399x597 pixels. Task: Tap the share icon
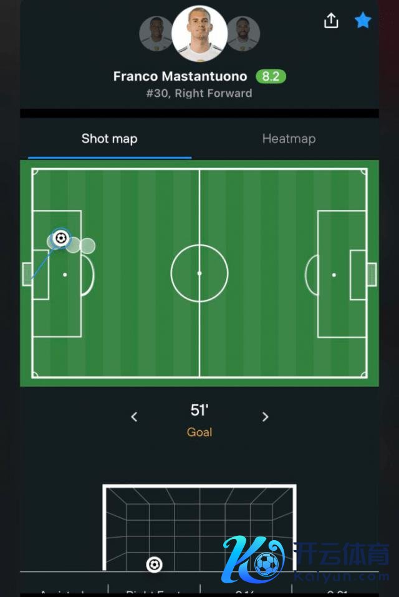coord(331,21)
